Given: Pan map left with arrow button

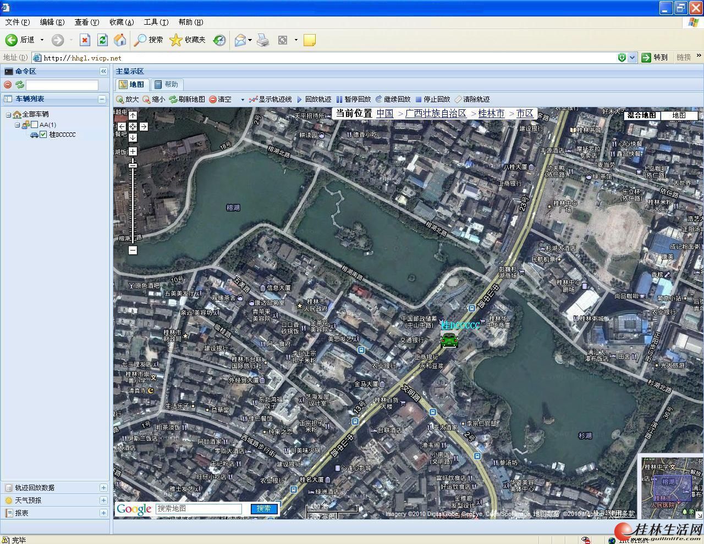Looking at the screenshot, I should pos(122,126).
